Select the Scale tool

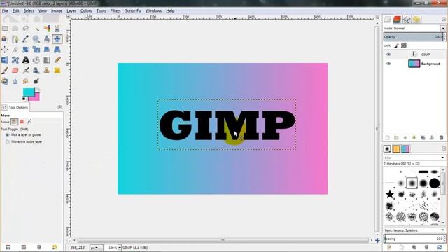point(36,50)
